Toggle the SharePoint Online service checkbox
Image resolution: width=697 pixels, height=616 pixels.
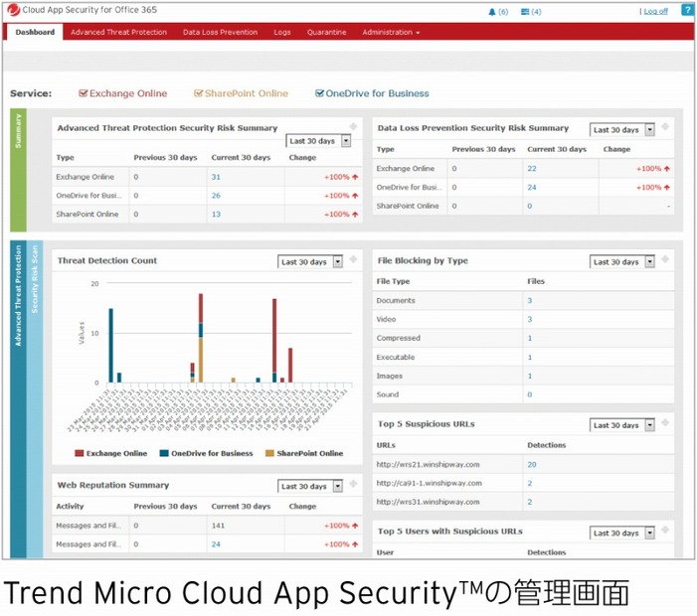point(198,93)
